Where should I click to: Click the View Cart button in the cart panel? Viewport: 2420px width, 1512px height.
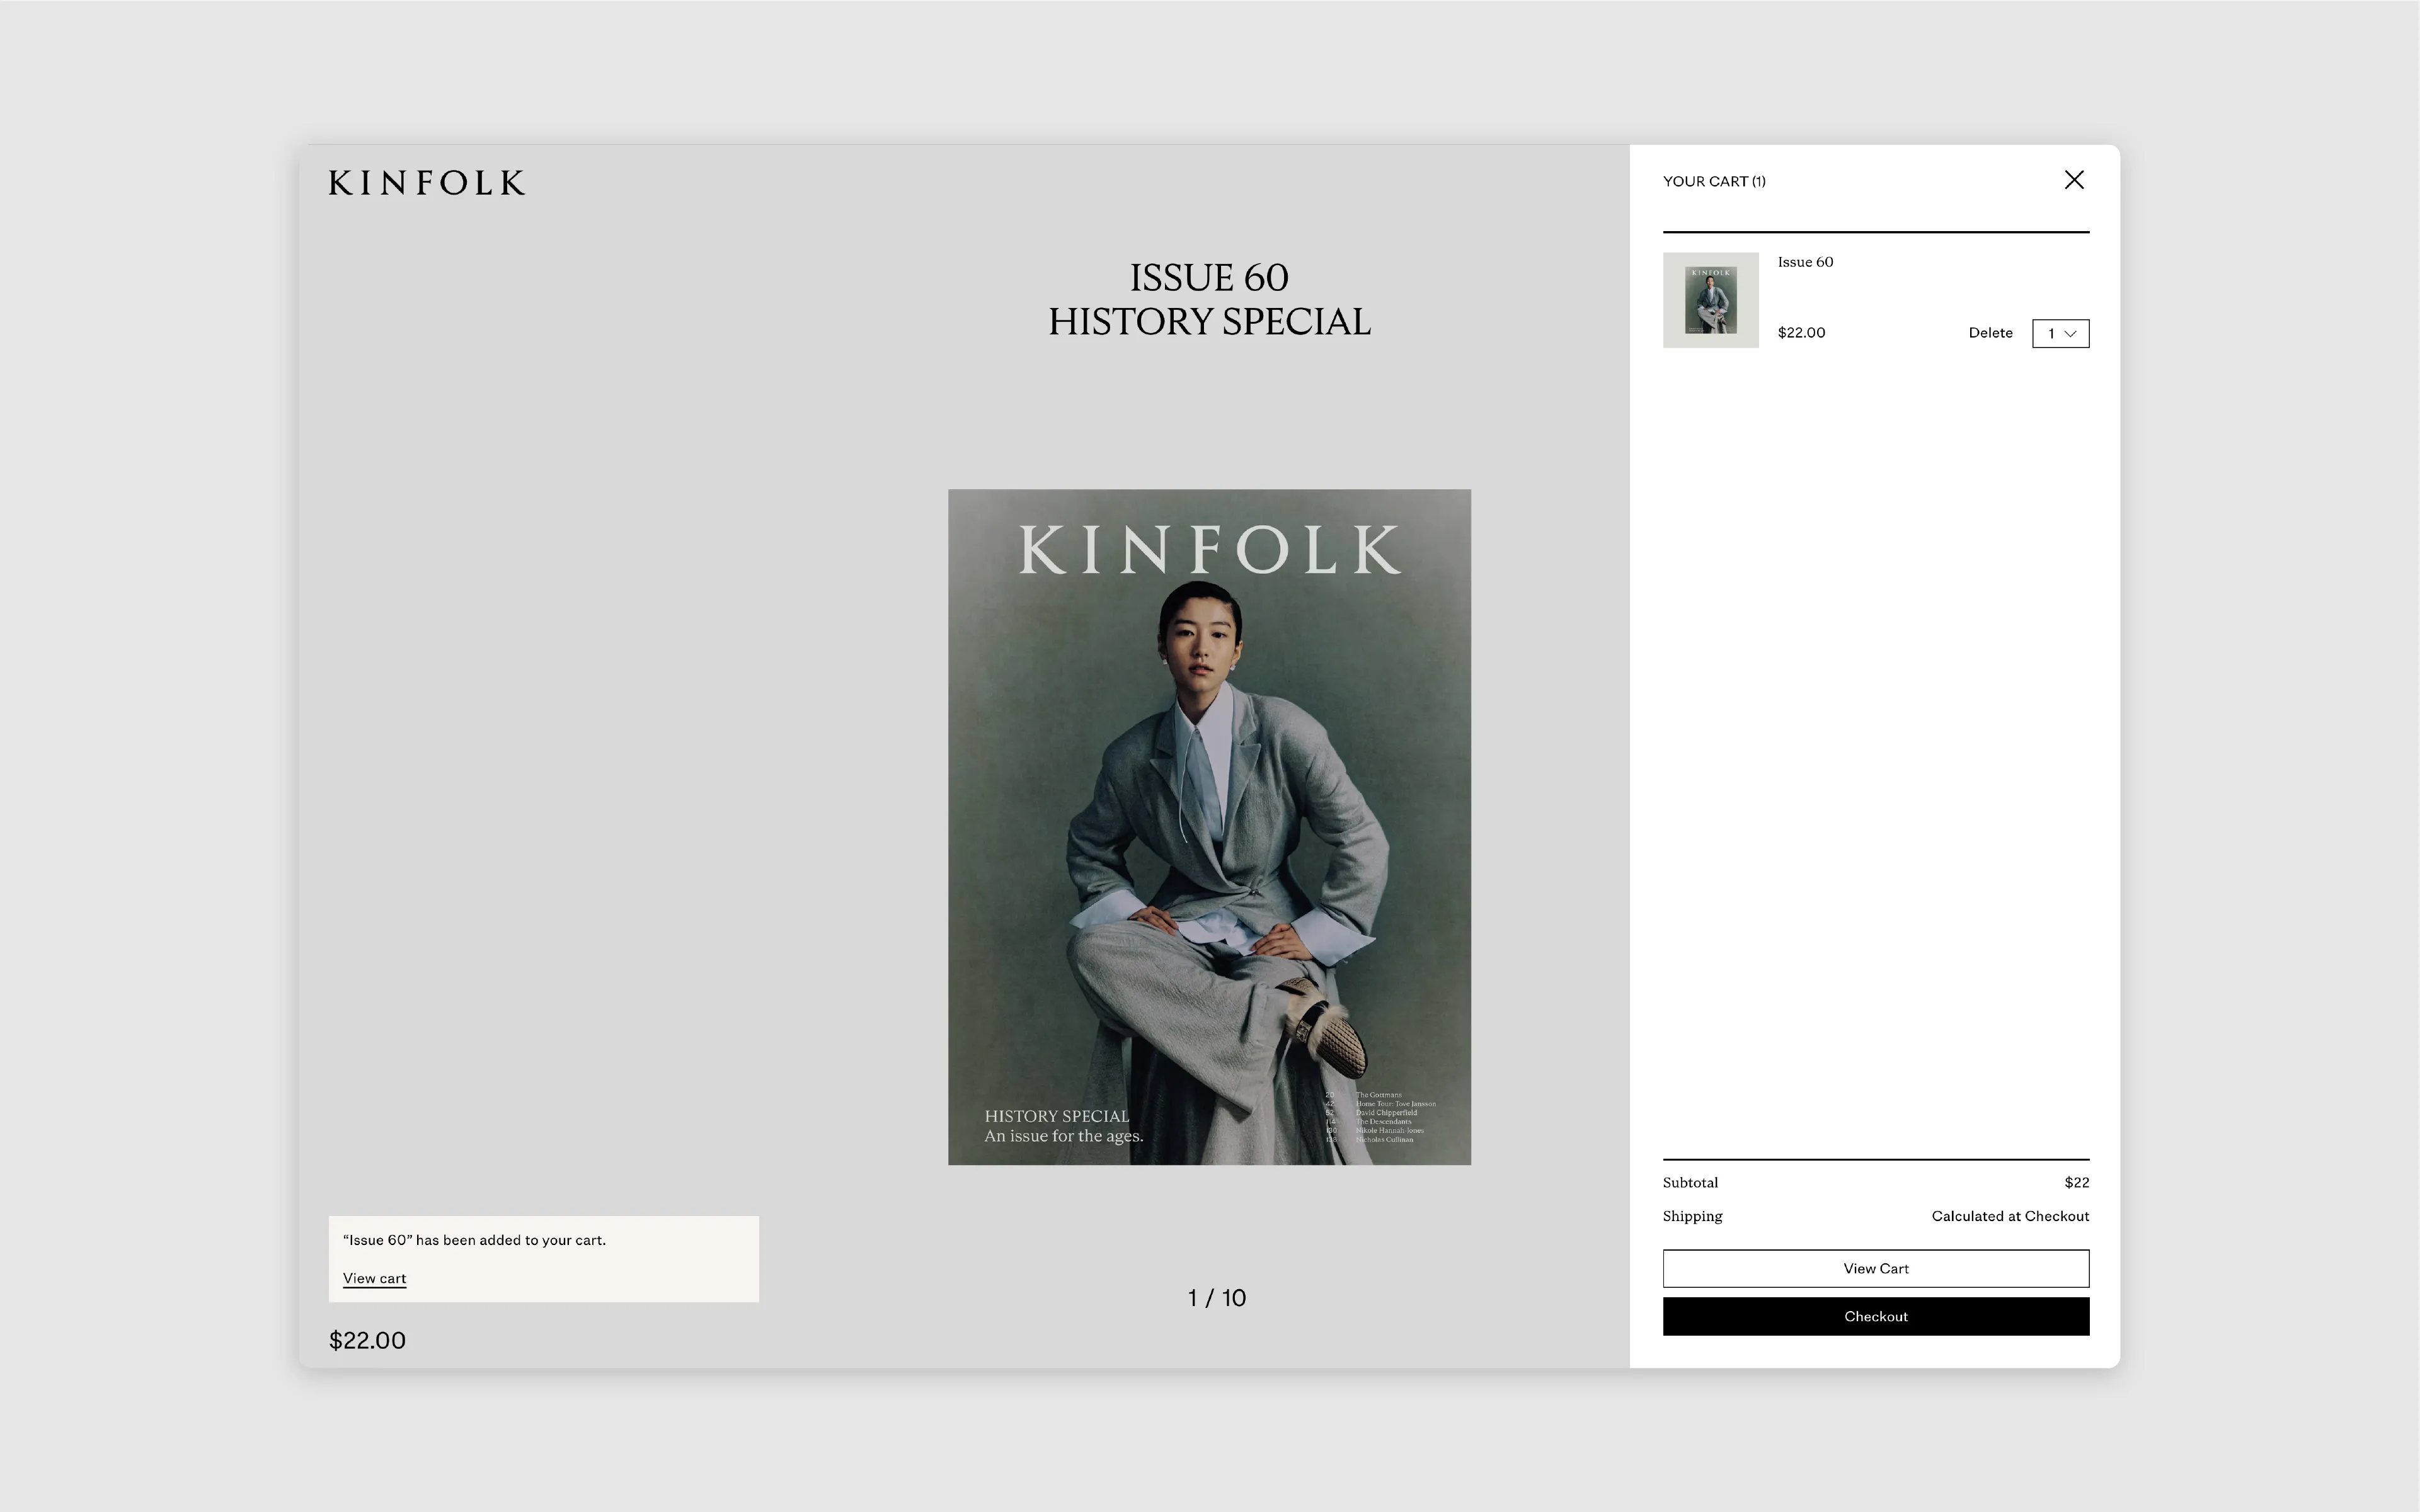pos(1876,1268)
